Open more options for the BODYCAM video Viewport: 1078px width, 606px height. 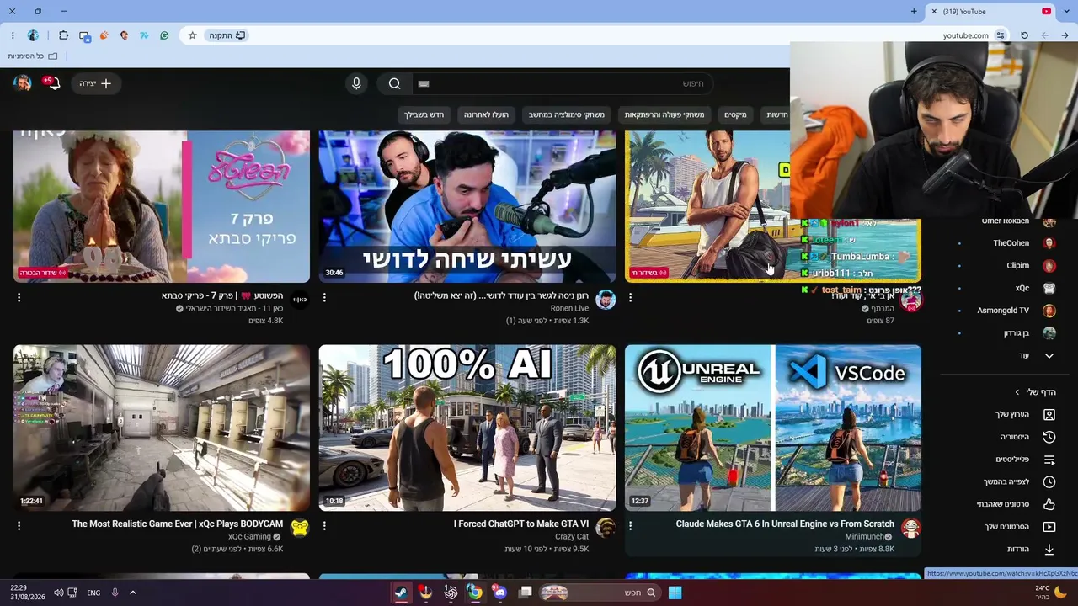(19, 525)
